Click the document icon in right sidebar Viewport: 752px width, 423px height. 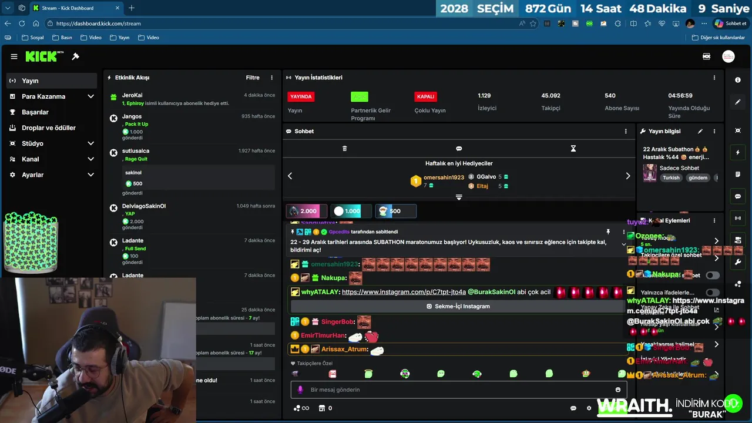click(738, 174)
